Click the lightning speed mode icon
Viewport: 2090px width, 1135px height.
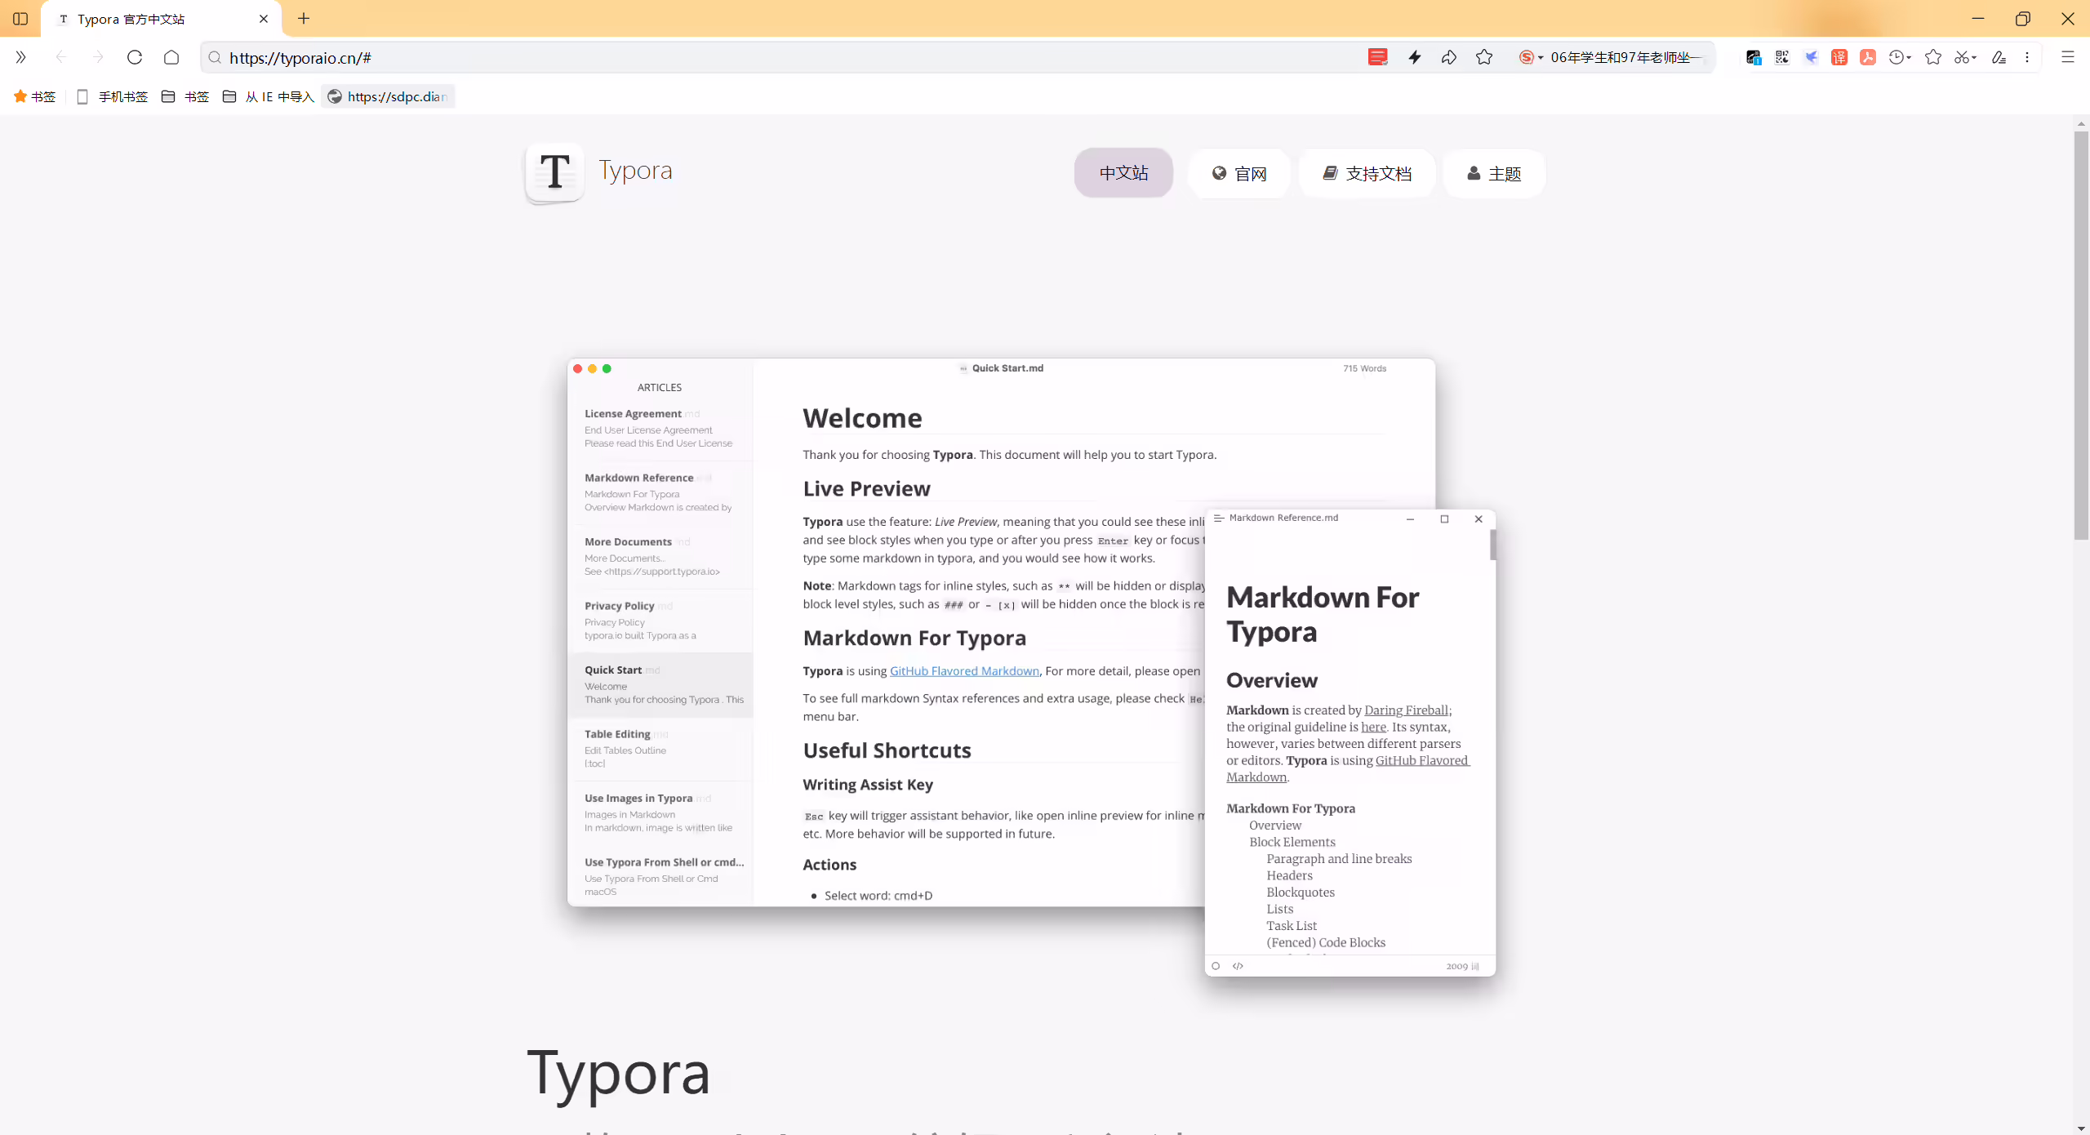pyautogui.click(x=1415, y=57)
